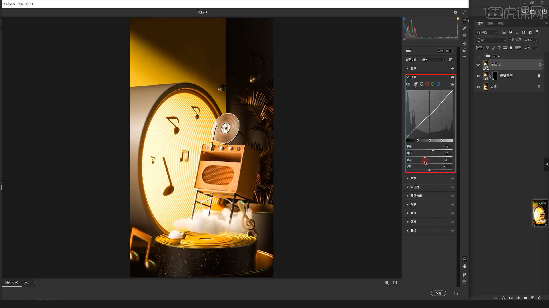Expand the 混色器 panel
The image size is (549, 308).
[407, 187]
